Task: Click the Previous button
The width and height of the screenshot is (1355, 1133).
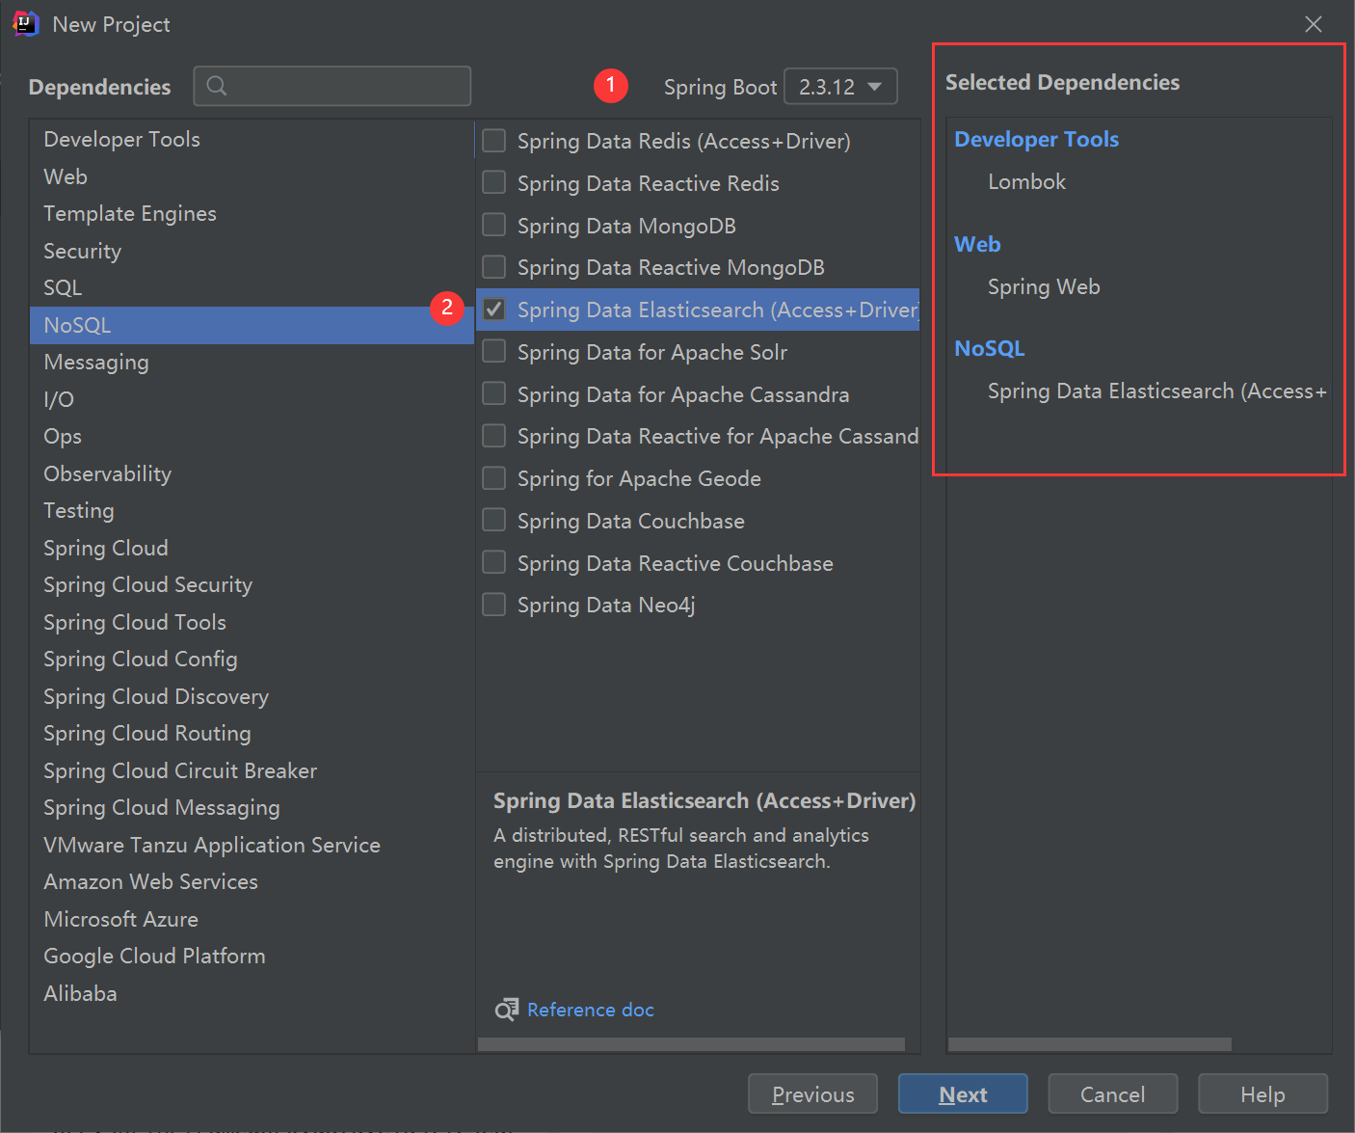Action: click(x=812, y=1094)
